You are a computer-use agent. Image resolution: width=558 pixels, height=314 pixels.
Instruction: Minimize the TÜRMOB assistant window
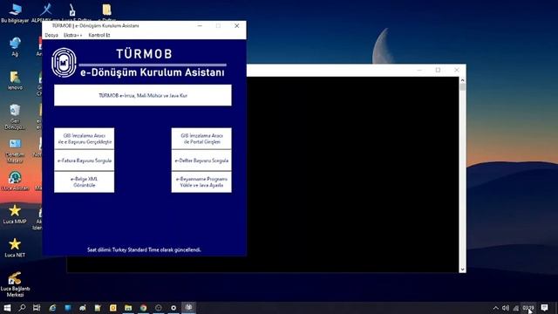[200, 25]
